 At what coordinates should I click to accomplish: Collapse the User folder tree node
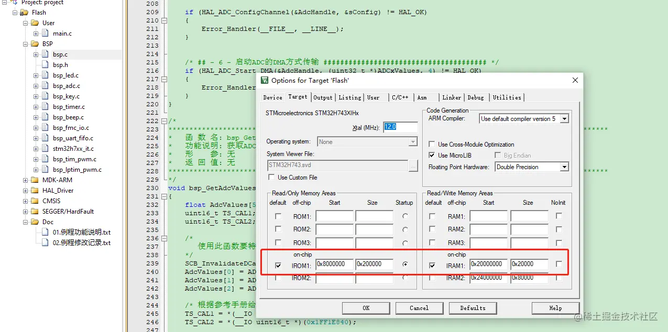click(x=26, y=23)
